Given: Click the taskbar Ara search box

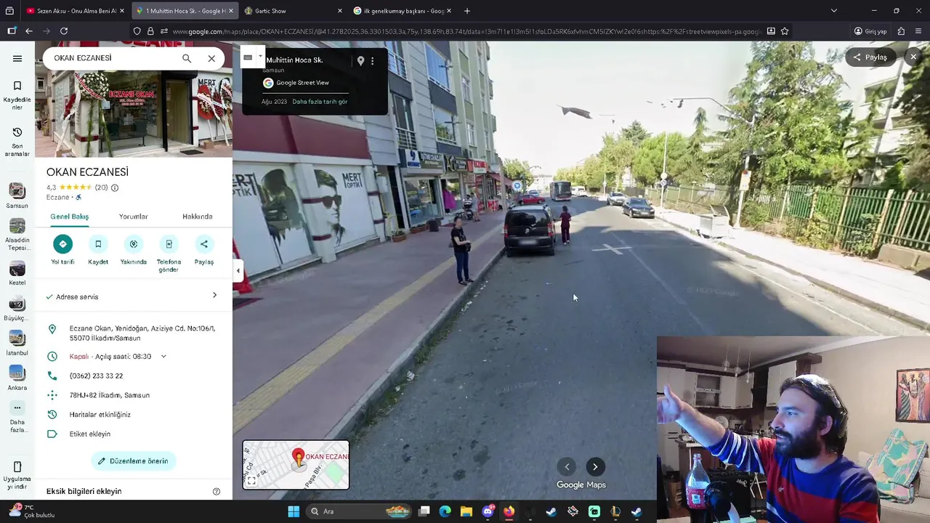Looking at the screenshot, I should [360, 511].
